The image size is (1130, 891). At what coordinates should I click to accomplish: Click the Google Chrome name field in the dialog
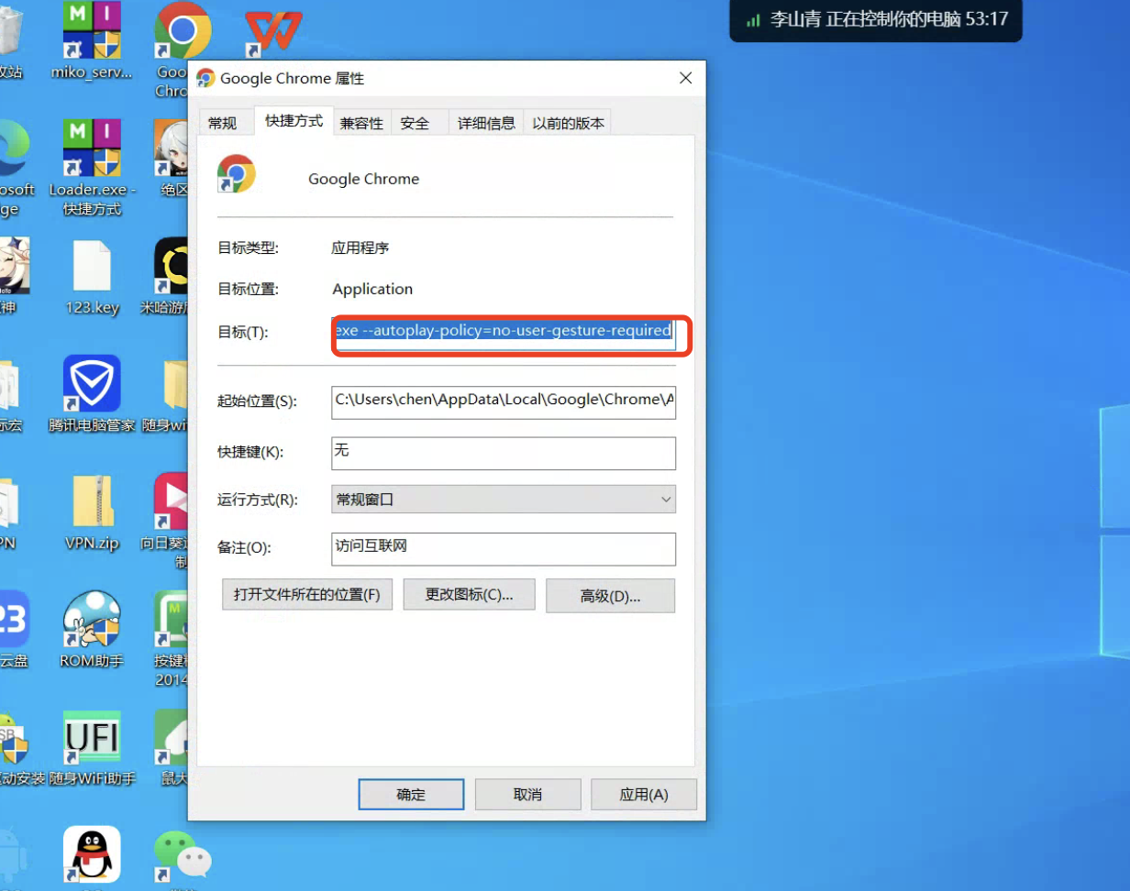point(364,179)
